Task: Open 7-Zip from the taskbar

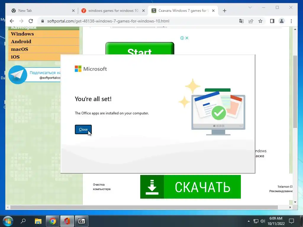Action: click(x=82, y=221)
